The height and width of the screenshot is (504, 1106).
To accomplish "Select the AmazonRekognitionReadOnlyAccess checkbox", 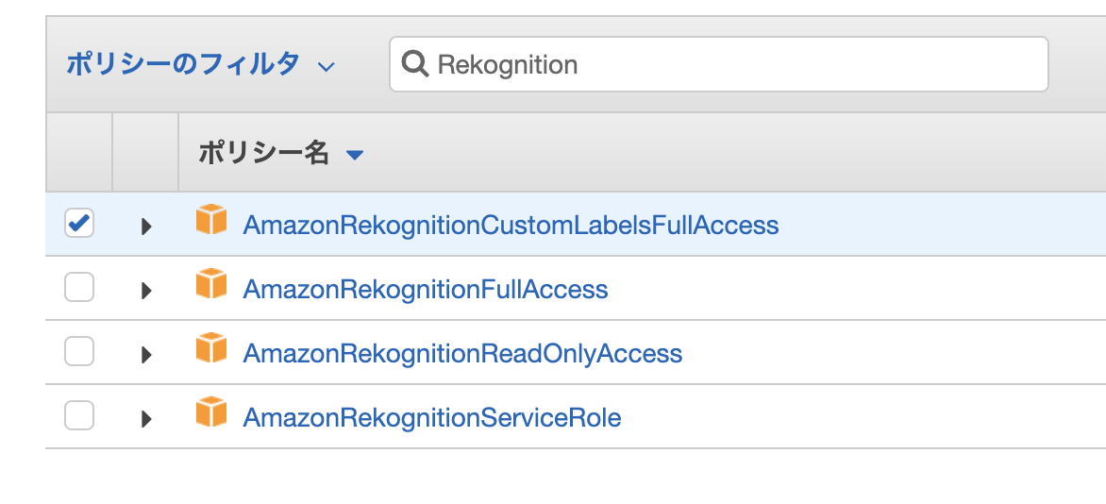I will pyautogui.click(x=79, y=352).
